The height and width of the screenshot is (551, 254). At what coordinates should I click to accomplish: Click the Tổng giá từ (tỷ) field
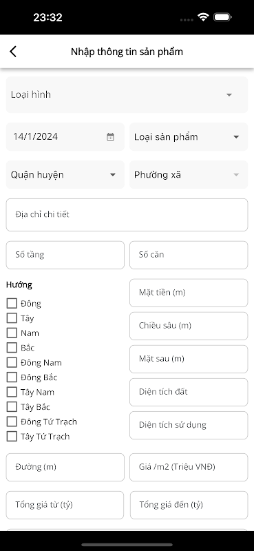[65, 505]
